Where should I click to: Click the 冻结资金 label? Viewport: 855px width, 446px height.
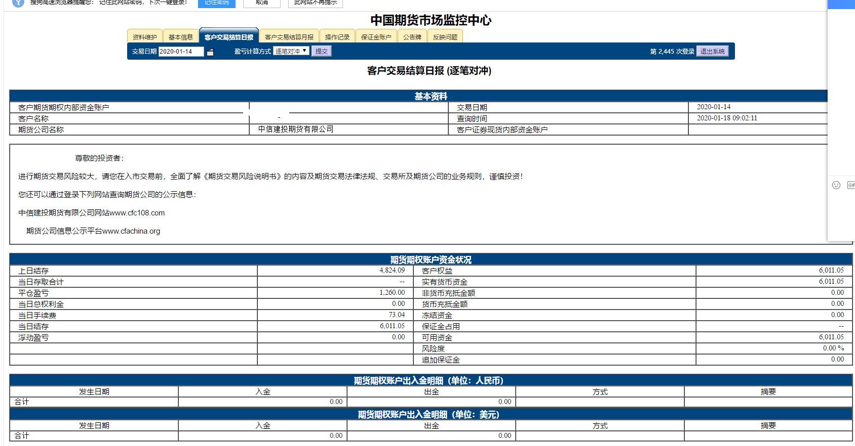437,315
